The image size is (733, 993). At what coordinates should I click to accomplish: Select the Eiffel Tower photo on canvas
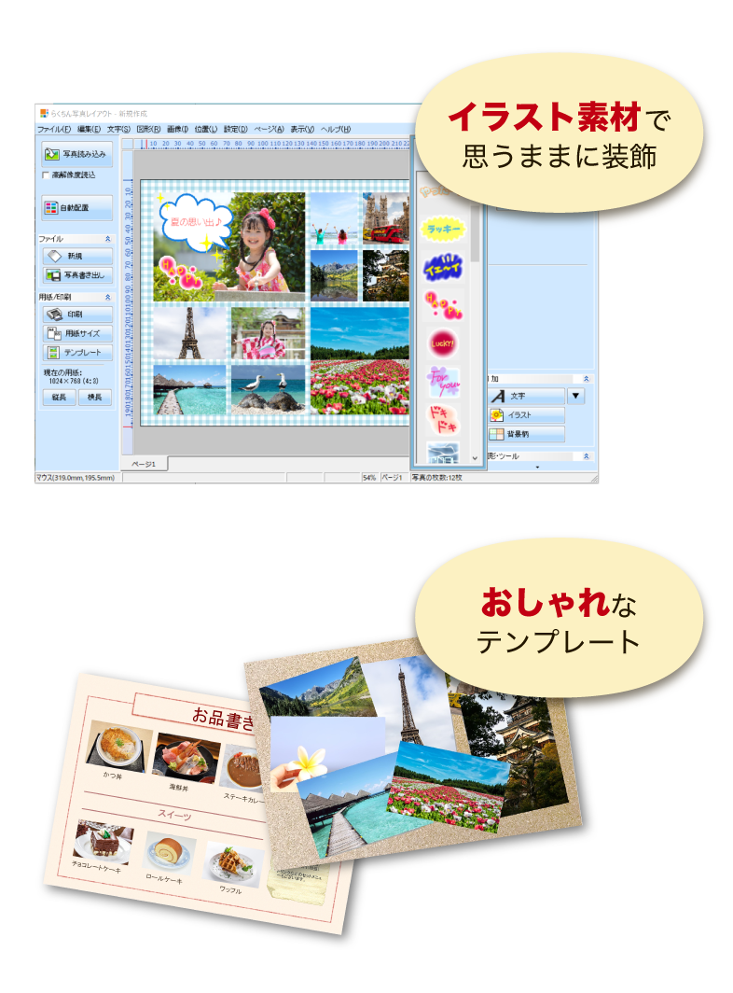coord(190,334)
